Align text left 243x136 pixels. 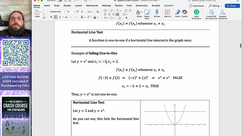[105, 14]
